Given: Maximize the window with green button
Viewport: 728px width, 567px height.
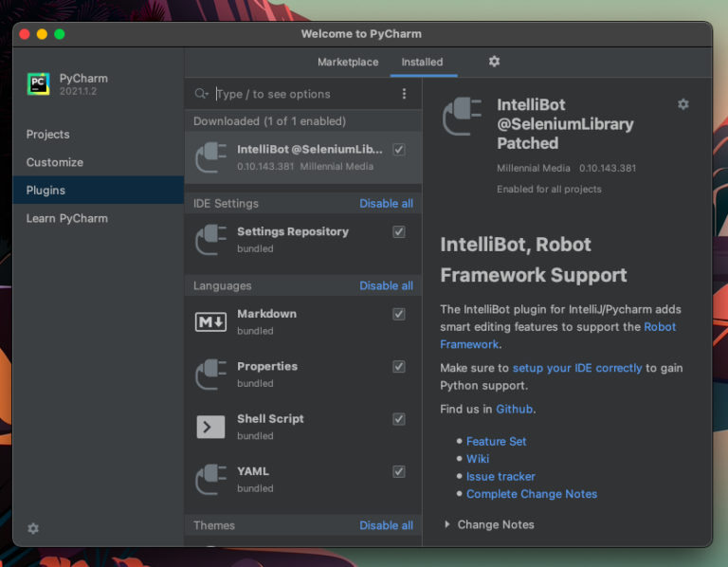Looking at the screenshot, I should tap(60, 34).
